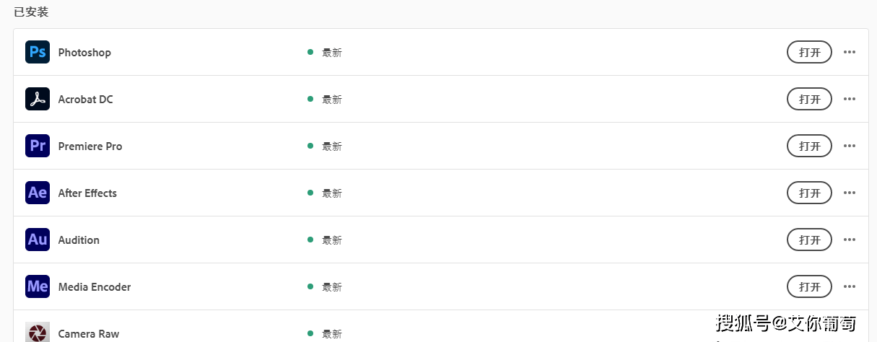The width and height of the screenshot is (877, 342).
Task: Open the ellipsis menu for Audition
Action: tap(850, 240)
